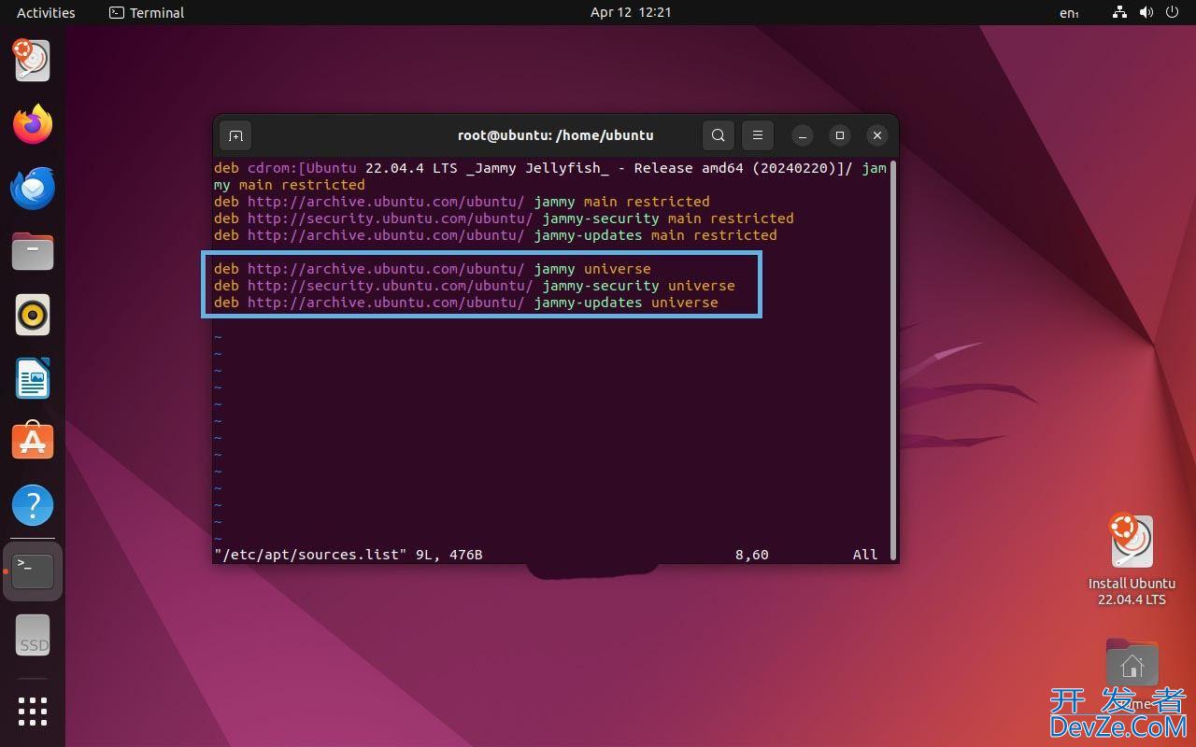Open the terminal hamburger menu

[x=758, y=135]
